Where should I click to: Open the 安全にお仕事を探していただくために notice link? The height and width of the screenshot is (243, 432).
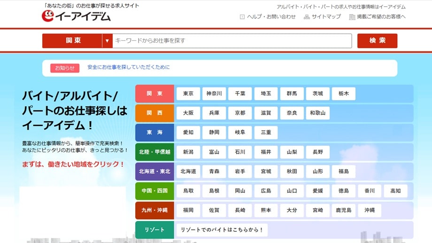(x=128, y=67)
